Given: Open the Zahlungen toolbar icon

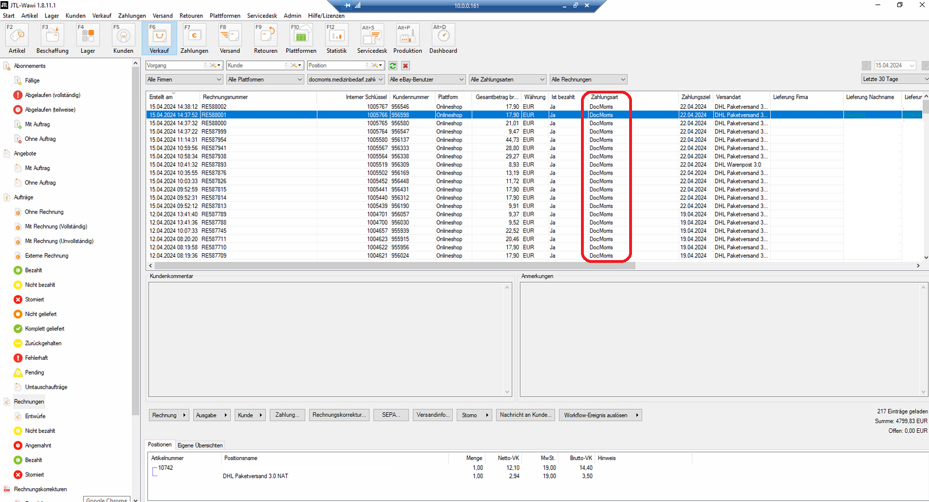Looking at the screenshot, I should [x=194, y=36].
